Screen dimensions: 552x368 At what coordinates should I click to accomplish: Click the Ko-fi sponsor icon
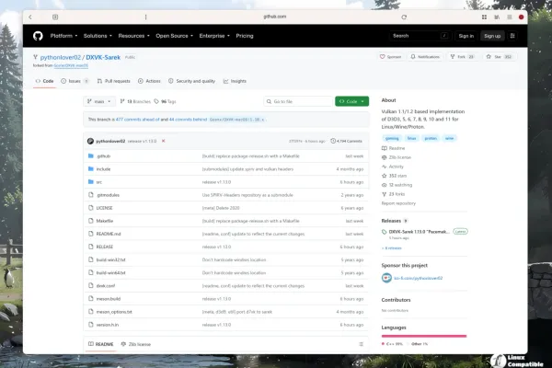[386, 278]
